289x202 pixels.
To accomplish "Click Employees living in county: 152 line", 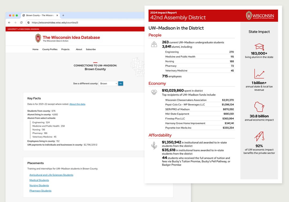I will [43, 141].
